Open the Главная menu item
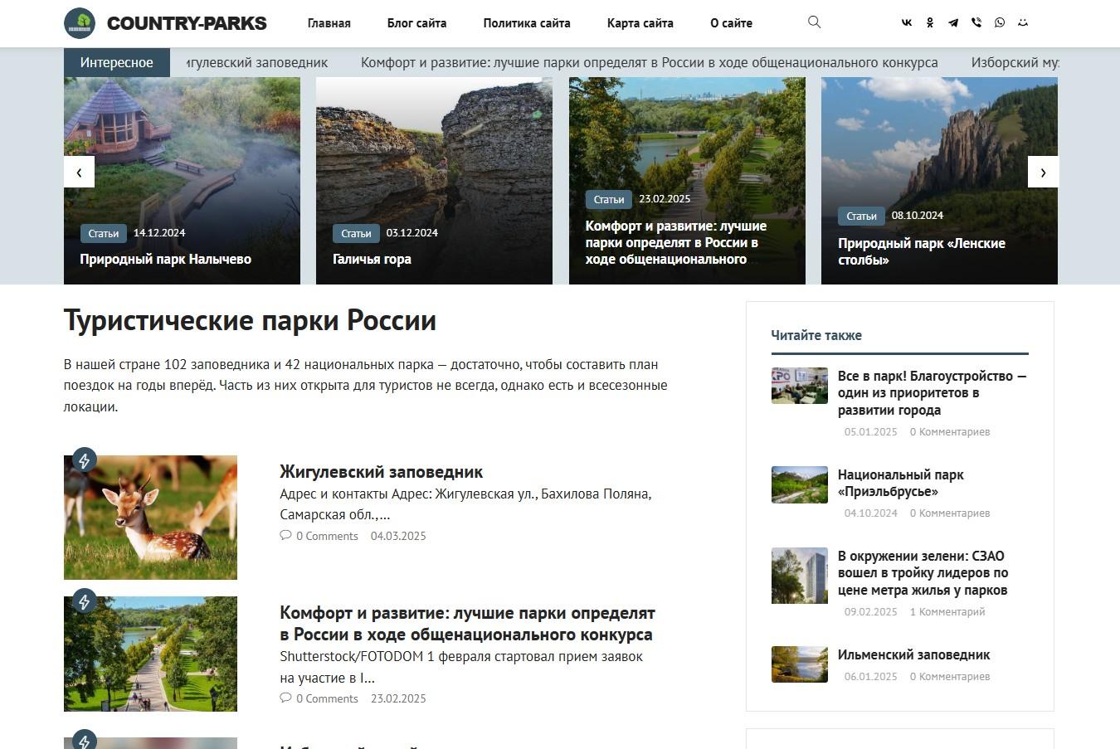The width and height of the screenshot is (1120, 749). pyautogui.click(x=329, y=23)
